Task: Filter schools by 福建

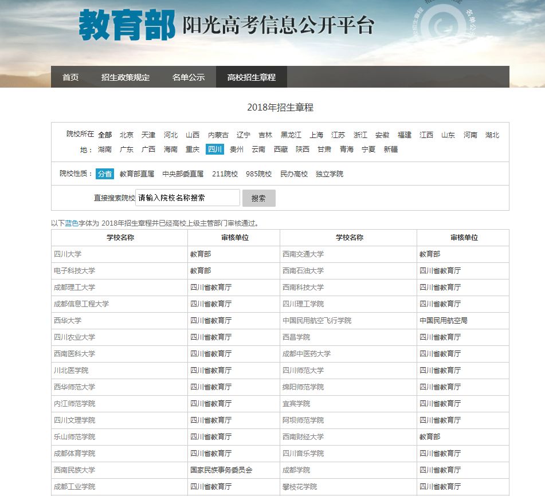Action: (404, 135)
